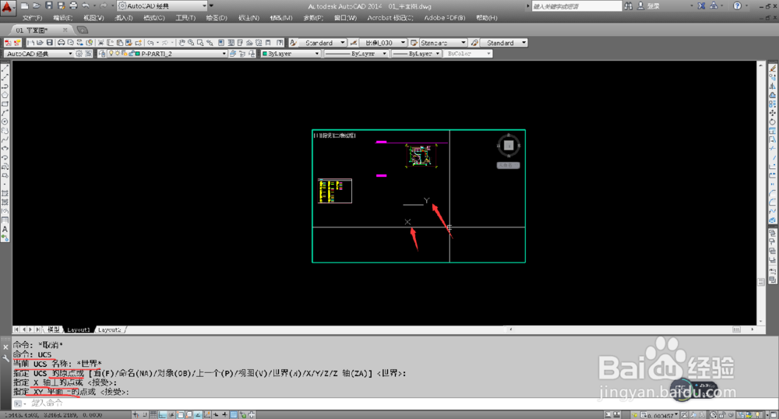Open the 格式(C) menu

click(154, 18)
